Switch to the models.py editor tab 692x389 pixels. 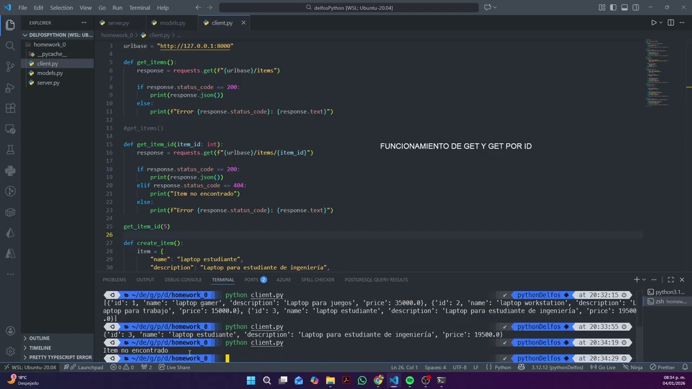pyautogui.click(x=172, y=23)
